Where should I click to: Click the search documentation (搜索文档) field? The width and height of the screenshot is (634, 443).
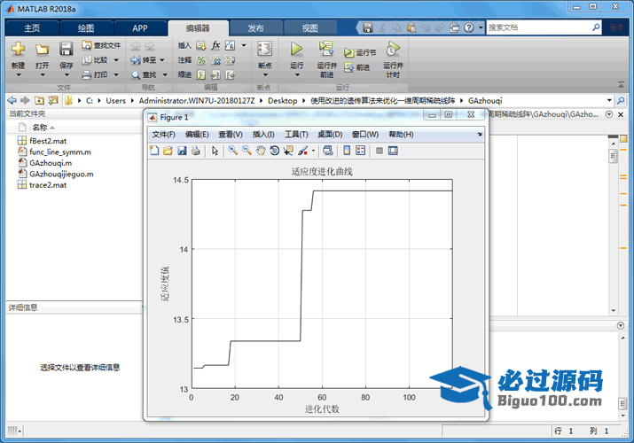tap(540, 27)
